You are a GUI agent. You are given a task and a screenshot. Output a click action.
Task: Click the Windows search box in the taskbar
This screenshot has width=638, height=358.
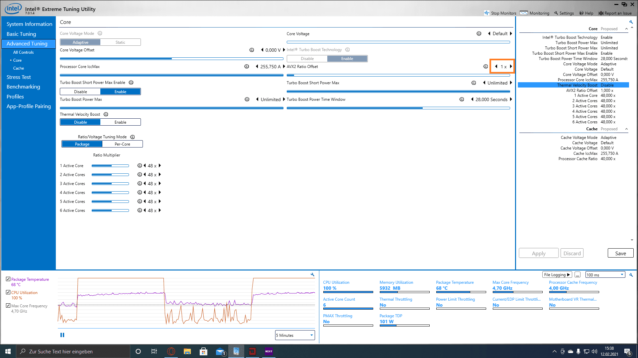pos(73,351)
